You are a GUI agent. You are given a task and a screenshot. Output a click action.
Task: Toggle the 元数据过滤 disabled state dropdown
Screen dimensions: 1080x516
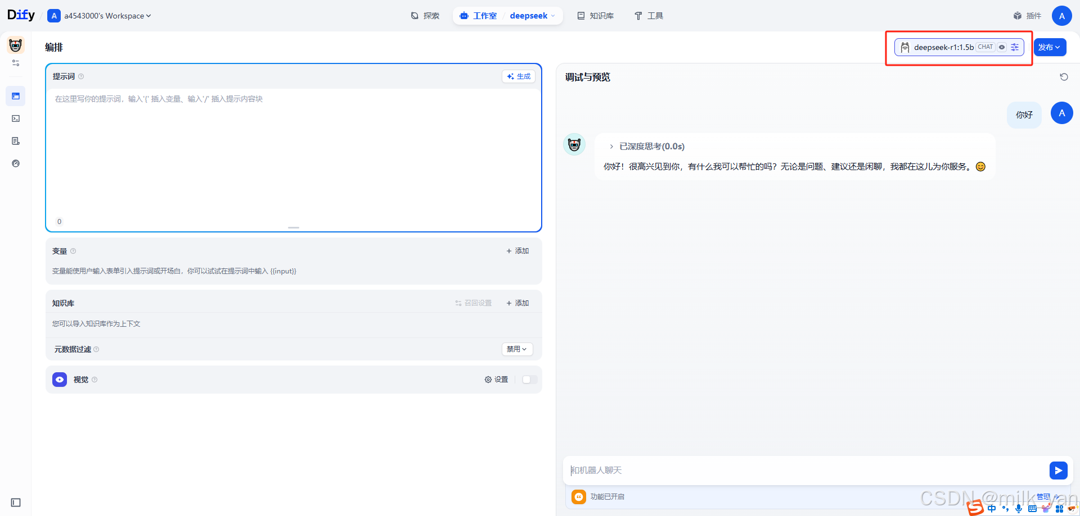[x=516, y=349]
